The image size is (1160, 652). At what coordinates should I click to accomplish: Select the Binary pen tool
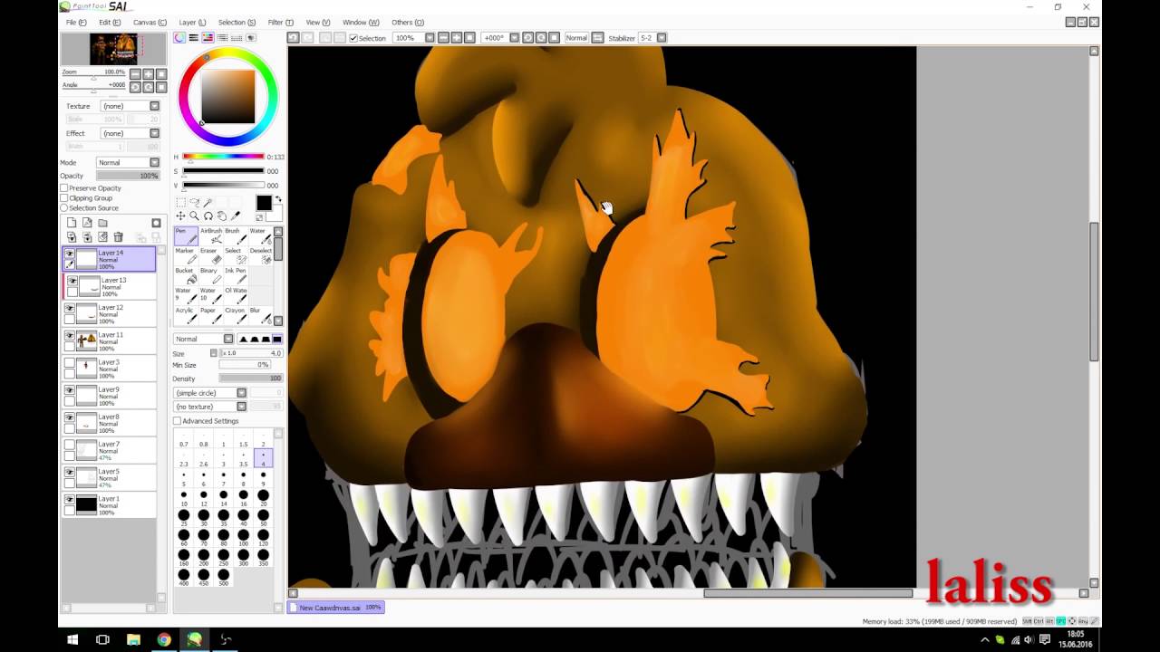tap(210, 276)
